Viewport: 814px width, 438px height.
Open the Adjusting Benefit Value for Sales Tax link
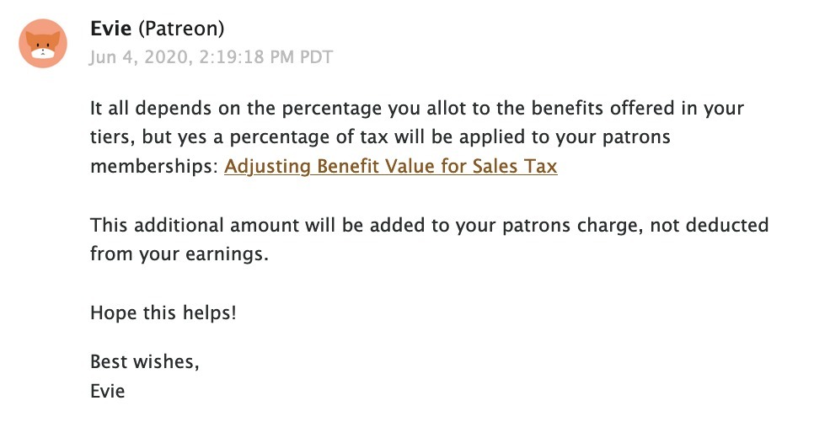coord(390,167)
